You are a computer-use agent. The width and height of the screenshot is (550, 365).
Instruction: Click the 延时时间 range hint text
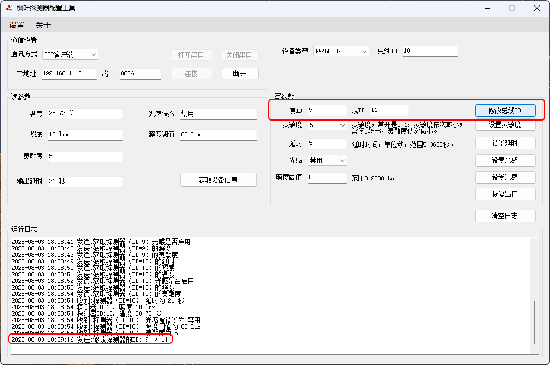pos(403,144)
